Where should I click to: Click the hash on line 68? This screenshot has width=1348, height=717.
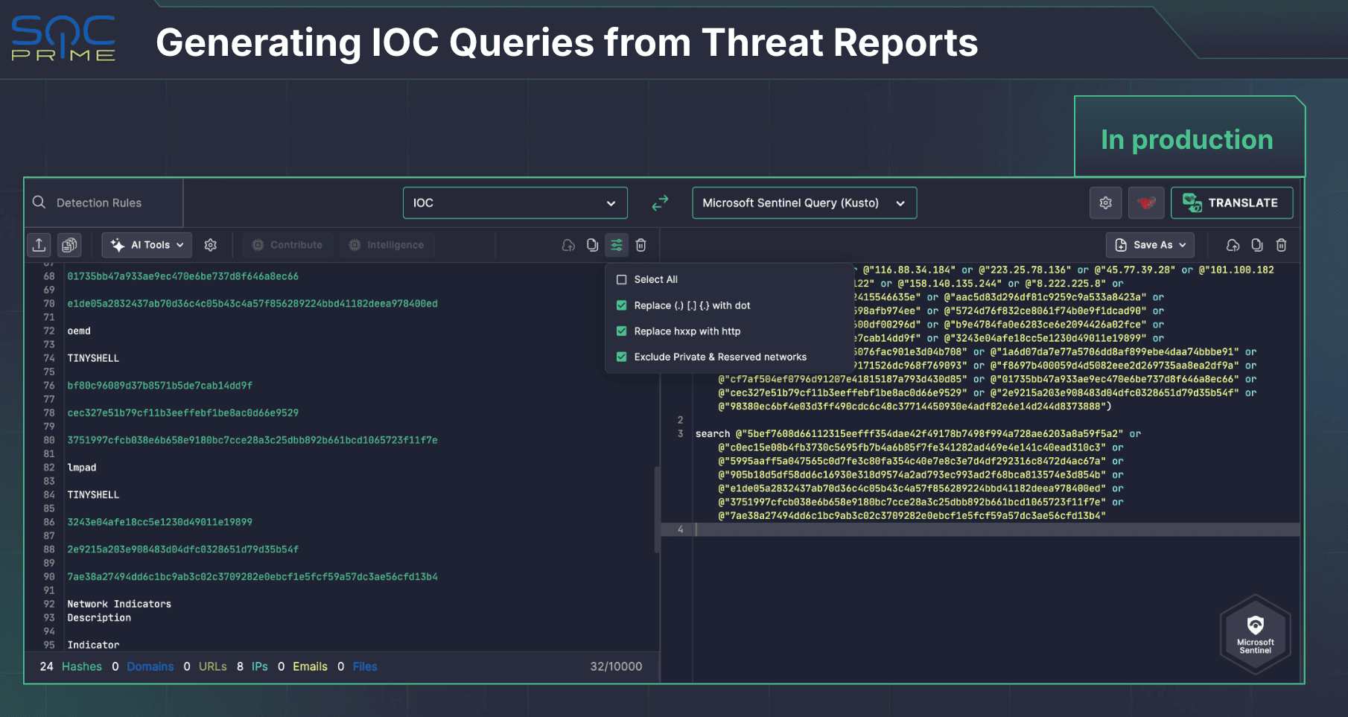[x=183, y=276]
